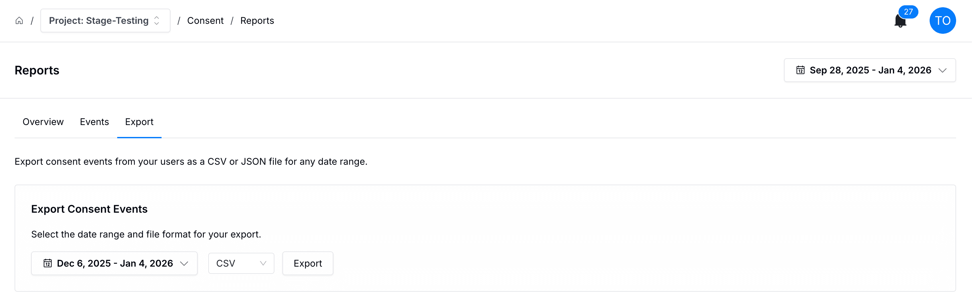Open the Sep 28, 2025 - Jan 4, 2026 picker
This screenshot has width=972, height=303.
click(870, 70)
